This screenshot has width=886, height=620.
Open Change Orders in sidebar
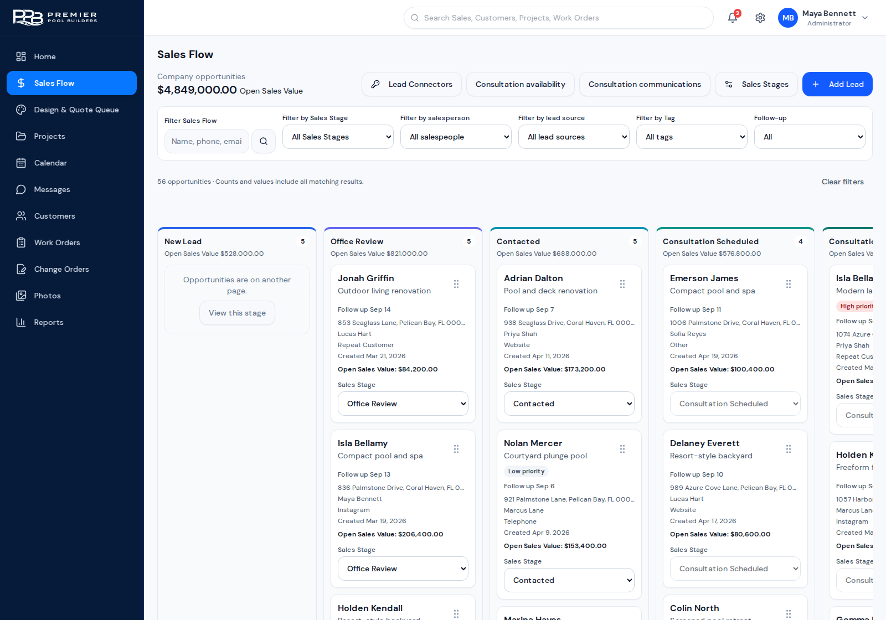pyautogui.click(x=71, y=269)
